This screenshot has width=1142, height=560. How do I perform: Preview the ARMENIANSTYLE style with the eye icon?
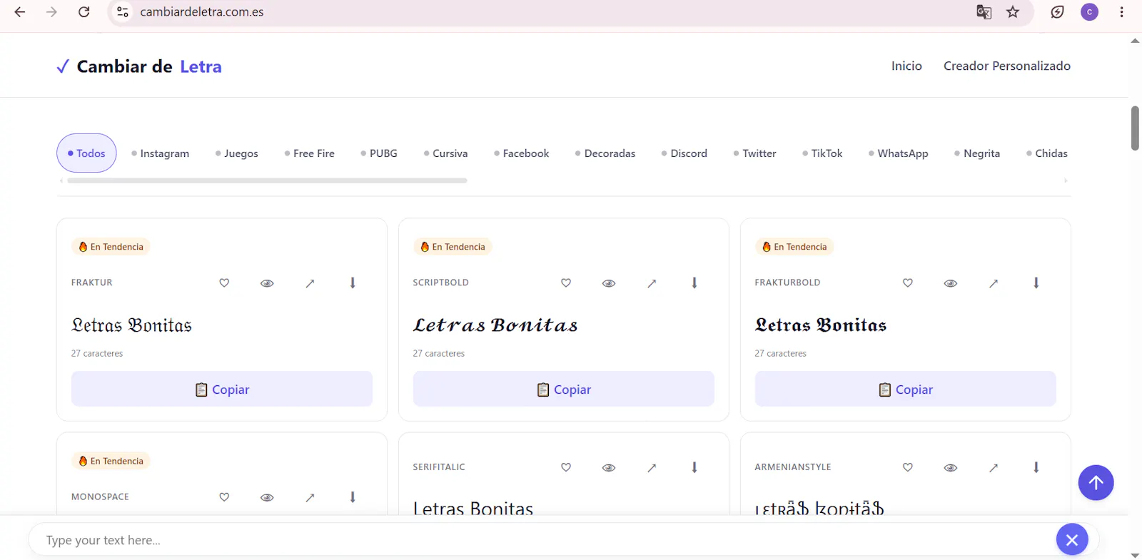(951, 467)
